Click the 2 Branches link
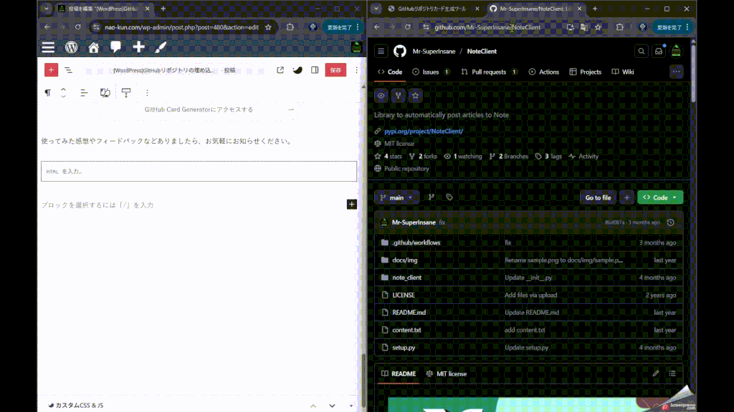Image resolution: width=734 pixels, height=412 pixels. click(509, 157)
